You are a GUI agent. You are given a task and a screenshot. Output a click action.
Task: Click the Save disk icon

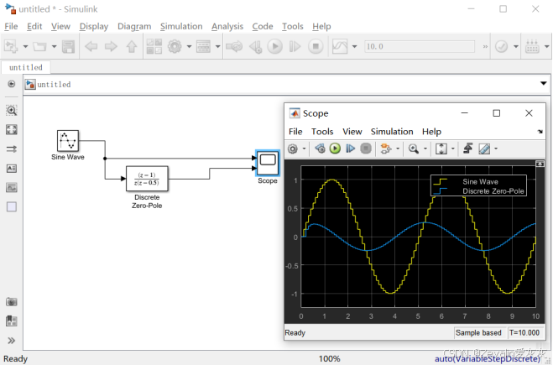tap(68, 46)
